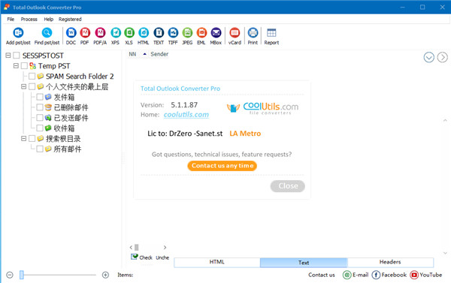451x283 pixels.
Task: Click the horizontal scrollbar thumb
Action: click(x=137, y=248)
